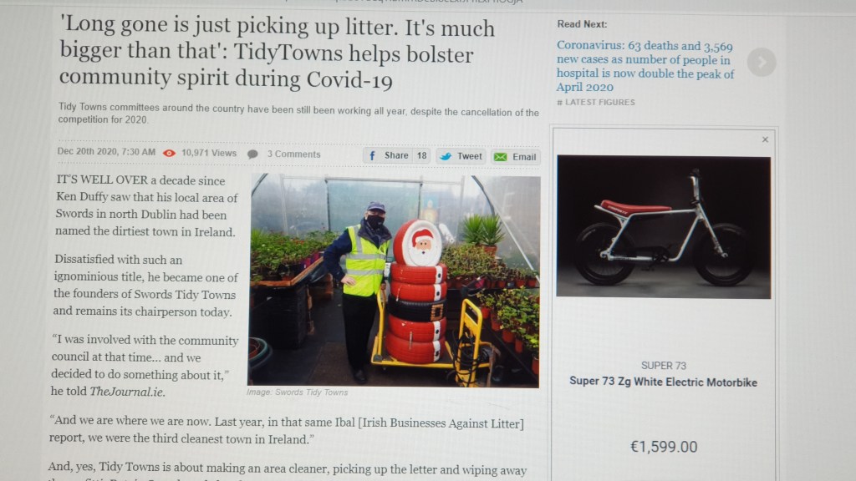Screen dimensions: 856x481
Task: Open the Santa tyre article photo
Action: (x=394, y=281)
